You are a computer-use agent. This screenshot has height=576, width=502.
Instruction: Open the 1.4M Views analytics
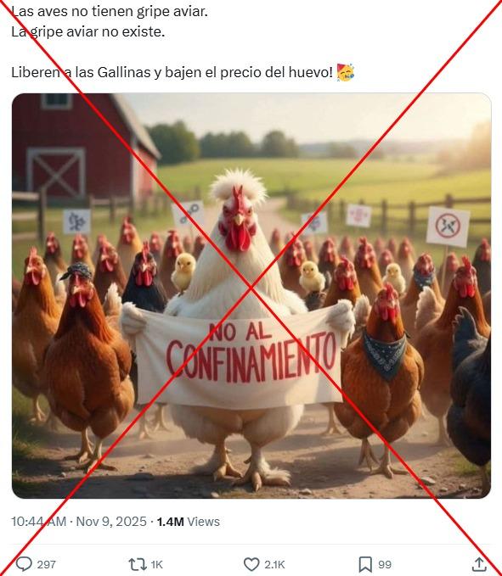(x=189, y=521)
